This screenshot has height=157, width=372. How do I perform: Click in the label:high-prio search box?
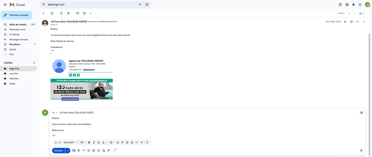pos(91,4)
